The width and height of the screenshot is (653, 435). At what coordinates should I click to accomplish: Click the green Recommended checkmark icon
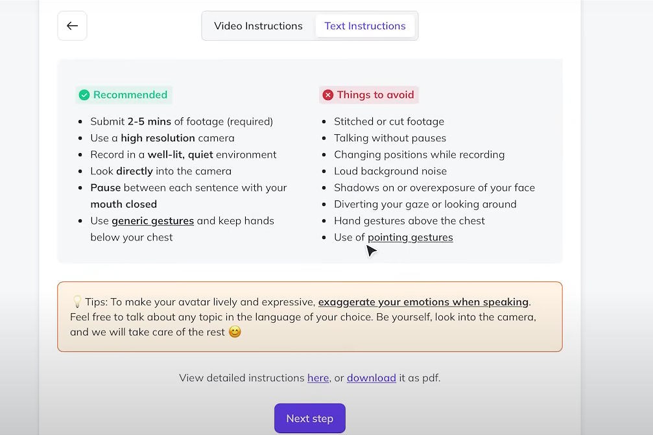[x=84, y=95]
